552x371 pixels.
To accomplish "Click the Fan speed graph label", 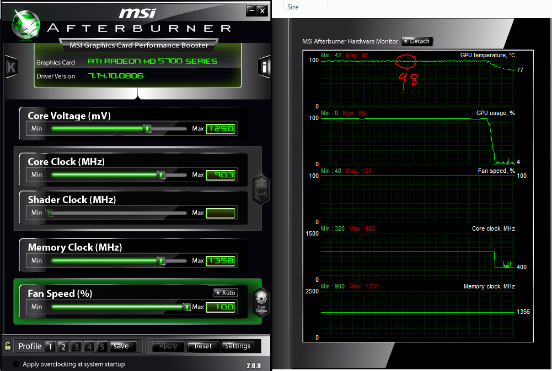I will click(496, 171).
